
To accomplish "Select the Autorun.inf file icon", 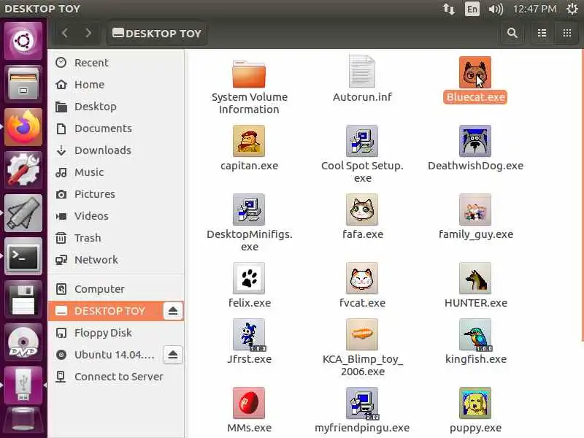I will click(x=362, y=72).
